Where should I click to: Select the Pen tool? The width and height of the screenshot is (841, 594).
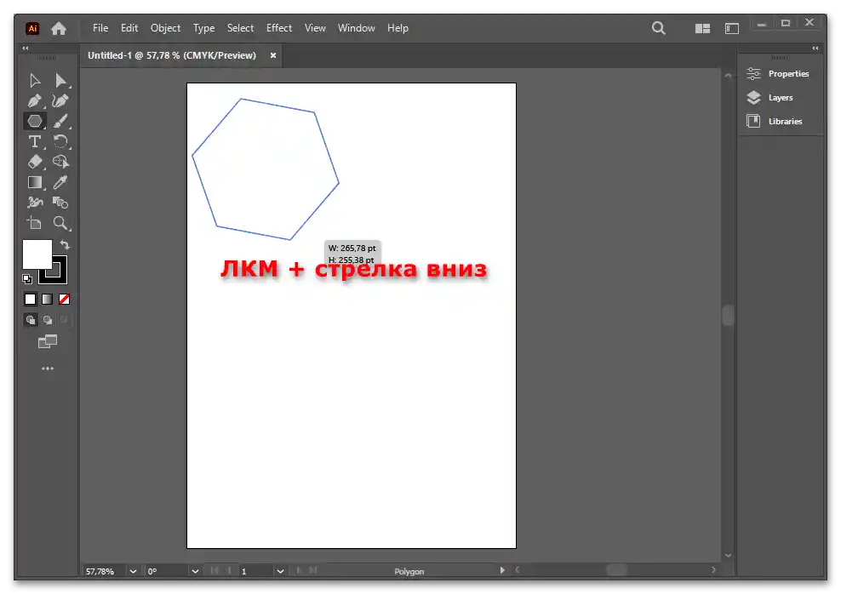pyautogui.click(x=34, y=100)
